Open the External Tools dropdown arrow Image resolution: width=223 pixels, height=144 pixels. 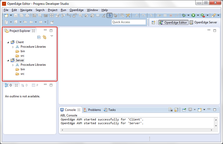tap(207, 15)
